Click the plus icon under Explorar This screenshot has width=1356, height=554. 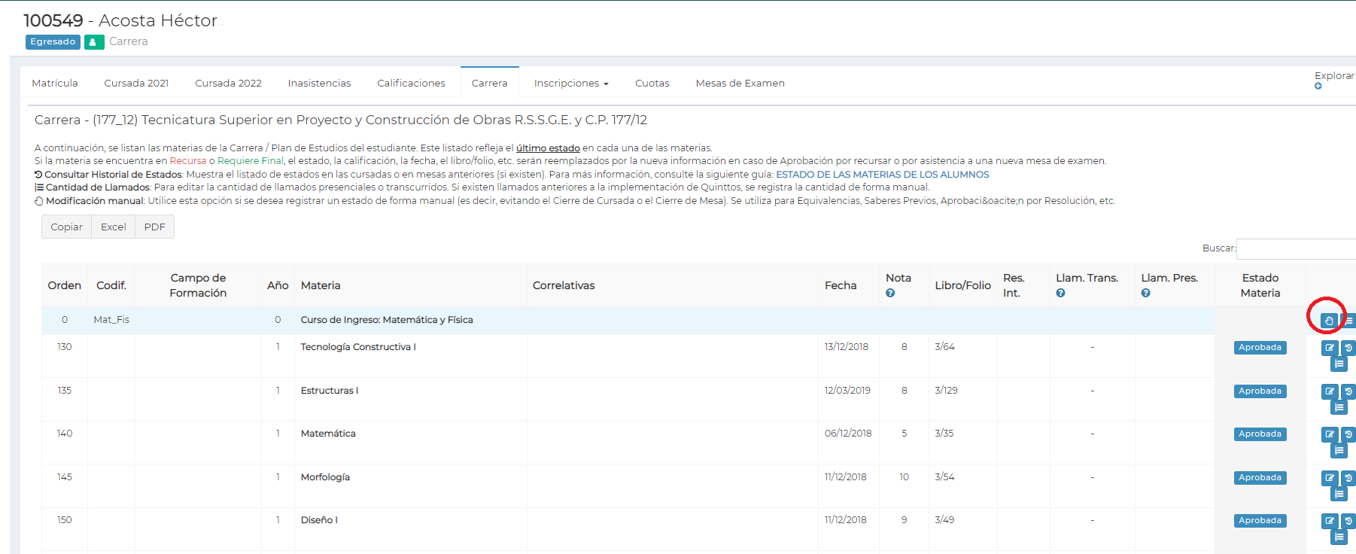click(x=1318, y=87)
